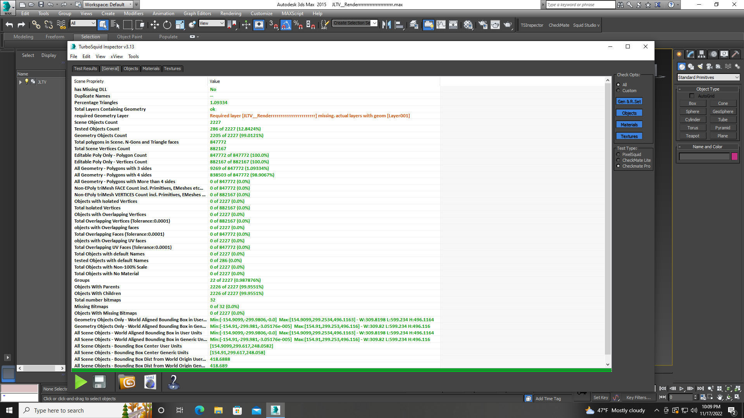Choose the PixelSquid test type
The image size is (744, 418).
click(618, 154)
